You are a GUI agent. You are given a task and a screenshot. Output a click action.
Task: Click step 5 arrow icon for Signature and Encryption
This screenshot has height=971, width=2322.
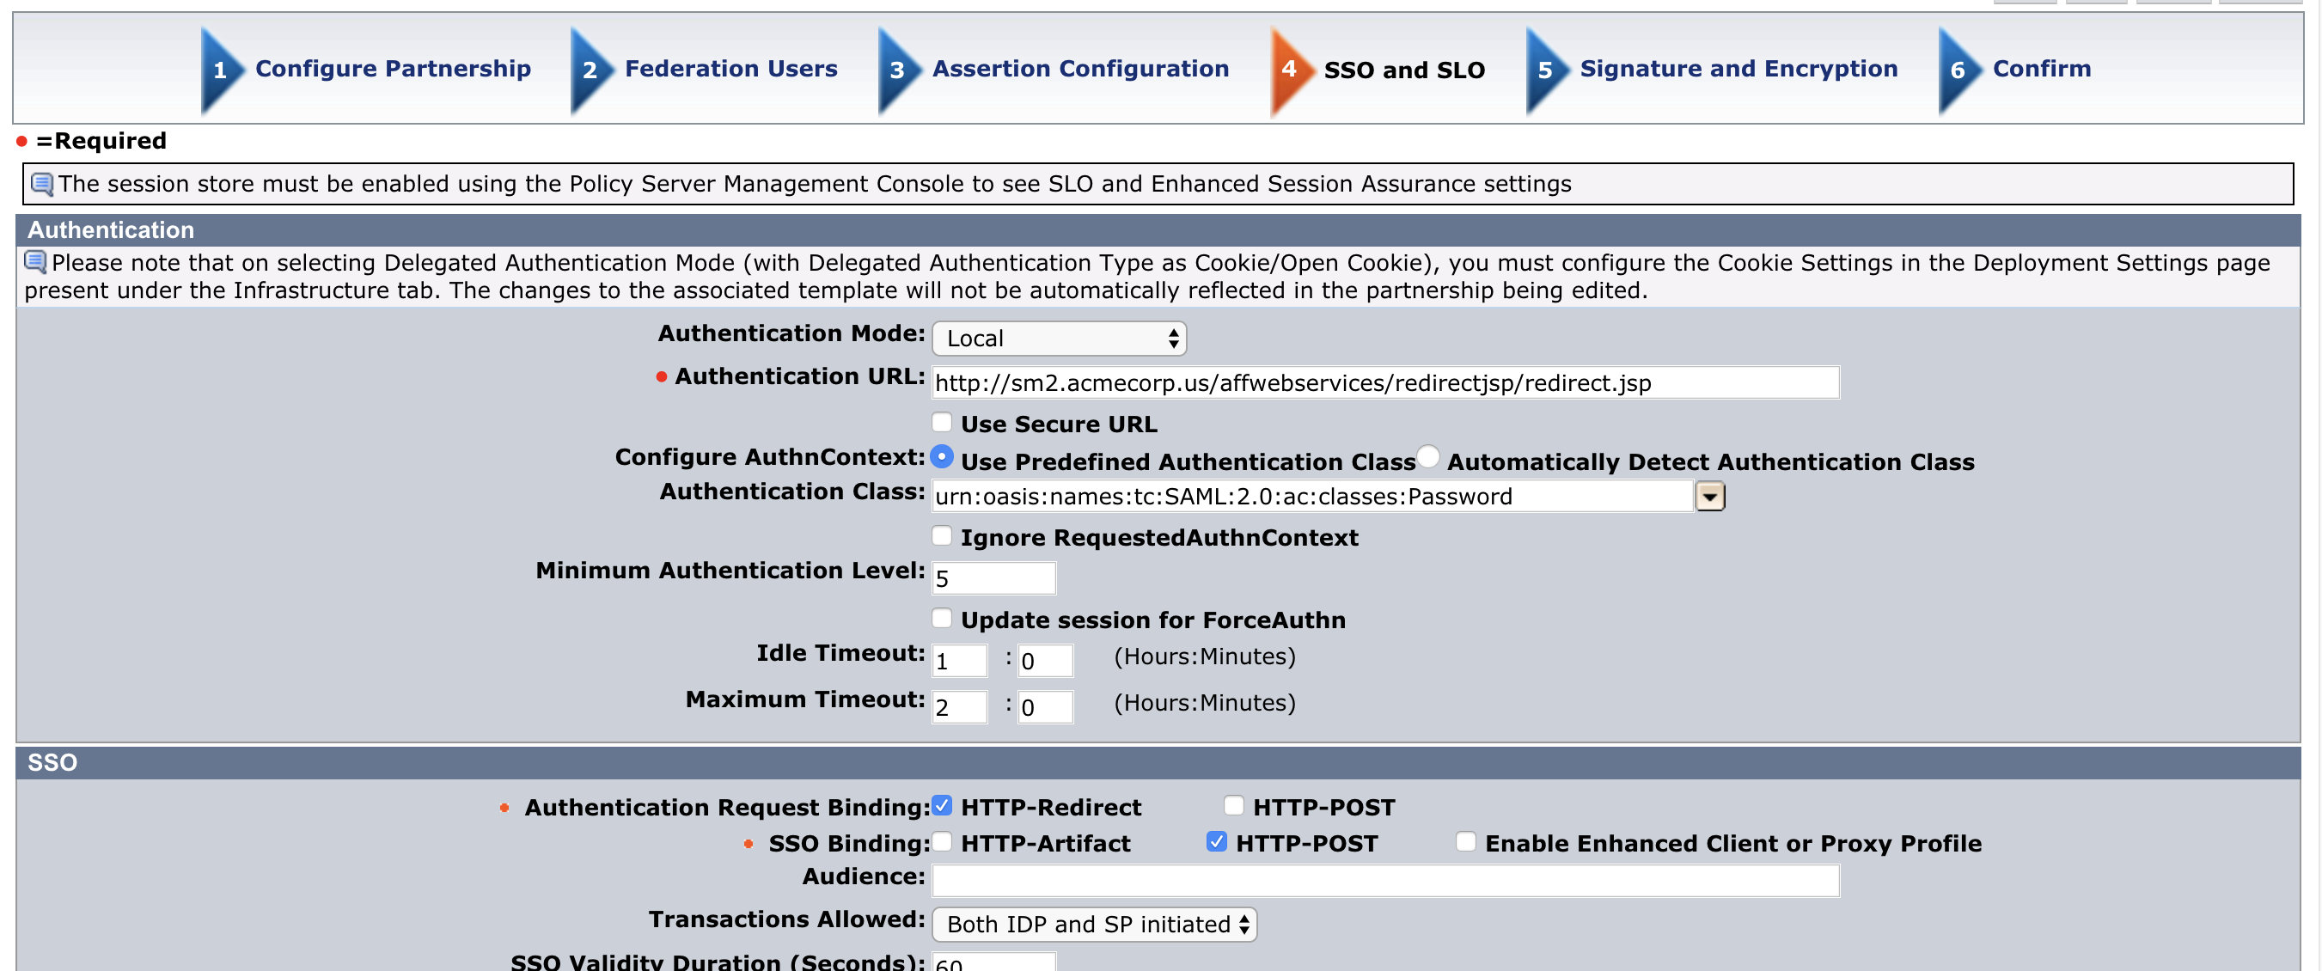click(1546, 70)
